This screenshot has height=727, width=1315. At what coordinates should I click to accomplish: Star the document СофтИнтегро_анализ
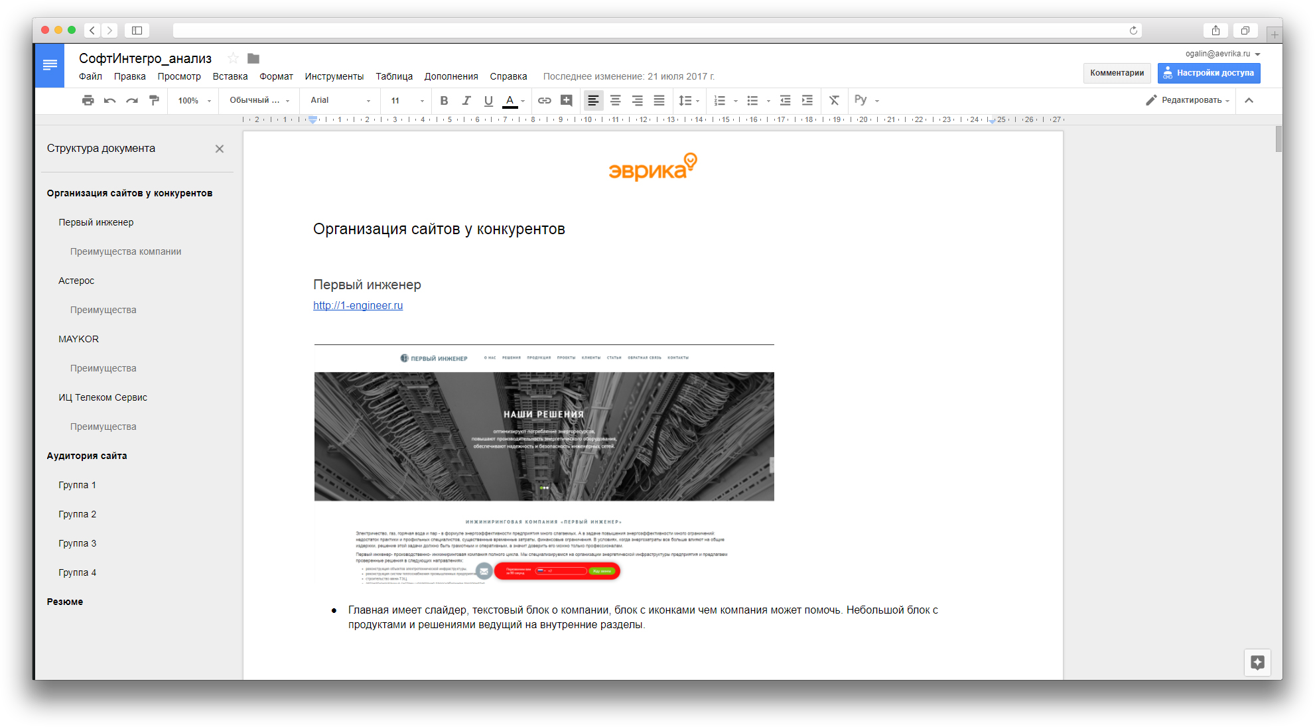click(x=233, y=58)
